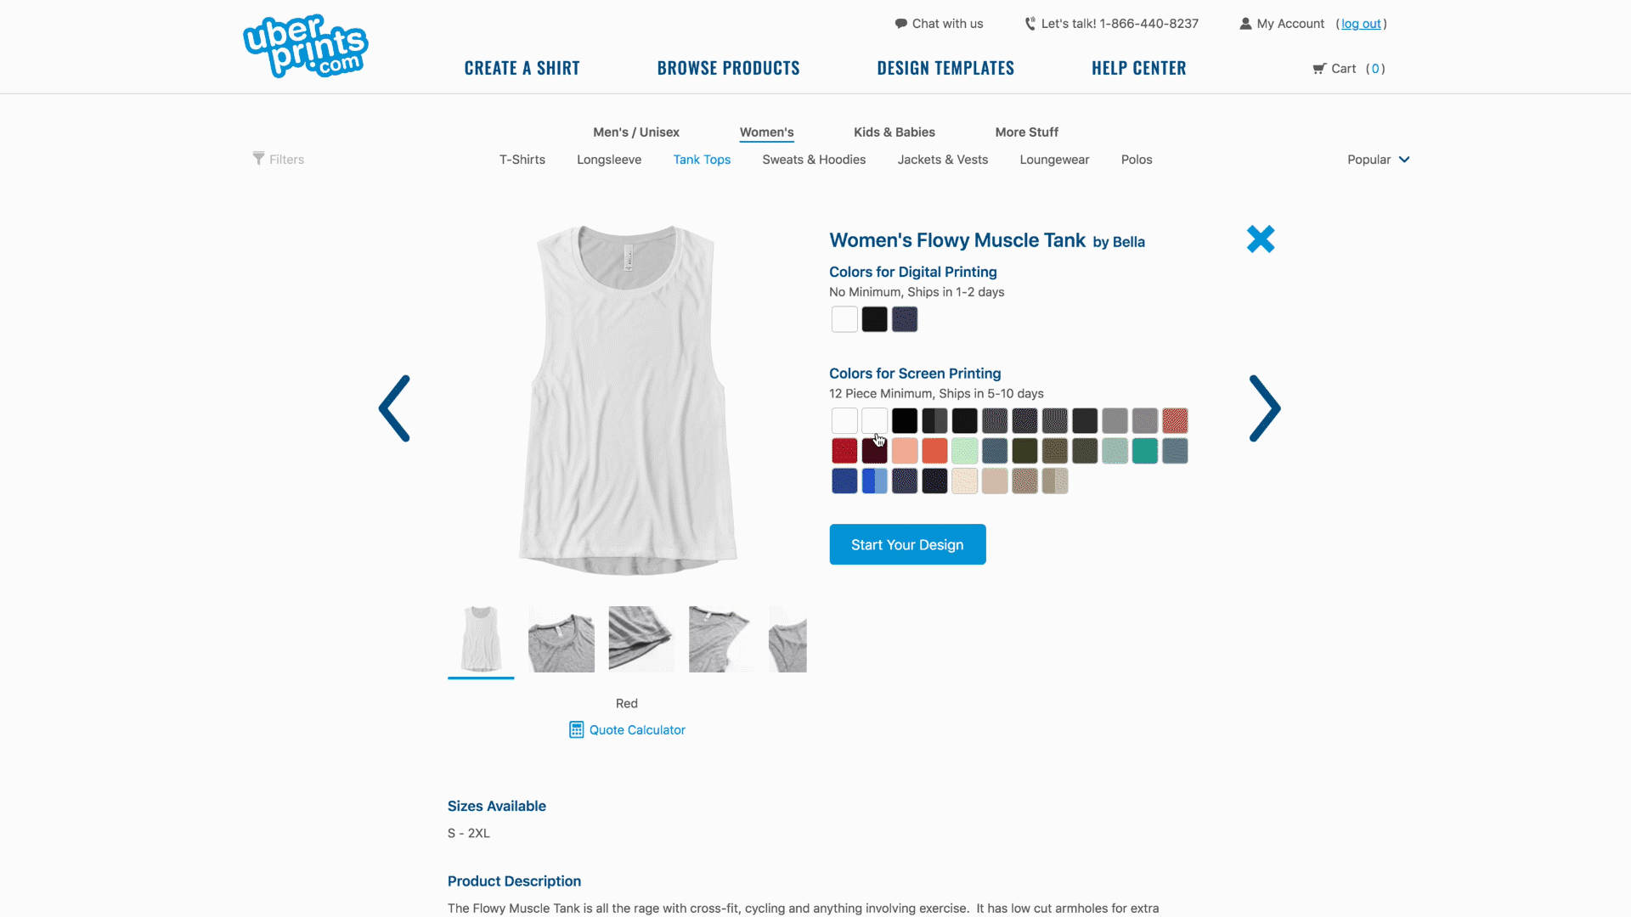Click the Filters funnel icon
Screen dimensions: 1631x917
(258, 159)
